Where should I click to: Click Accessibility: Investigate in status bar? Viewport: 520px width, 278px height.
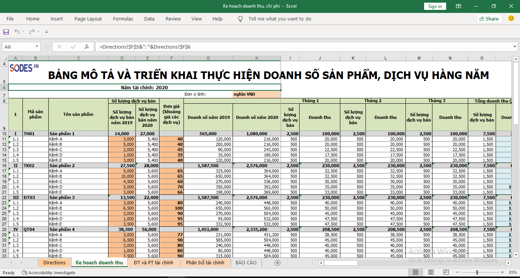tap(48, 273)
